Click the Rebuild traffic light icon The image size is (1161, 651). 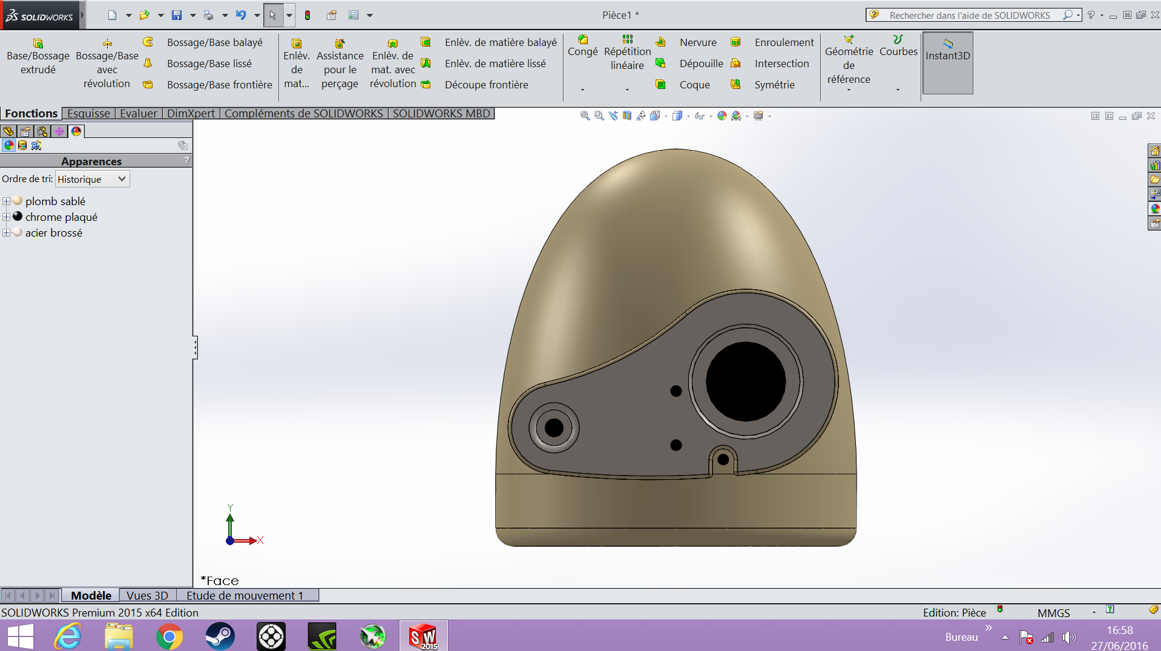tap(308, 15)
